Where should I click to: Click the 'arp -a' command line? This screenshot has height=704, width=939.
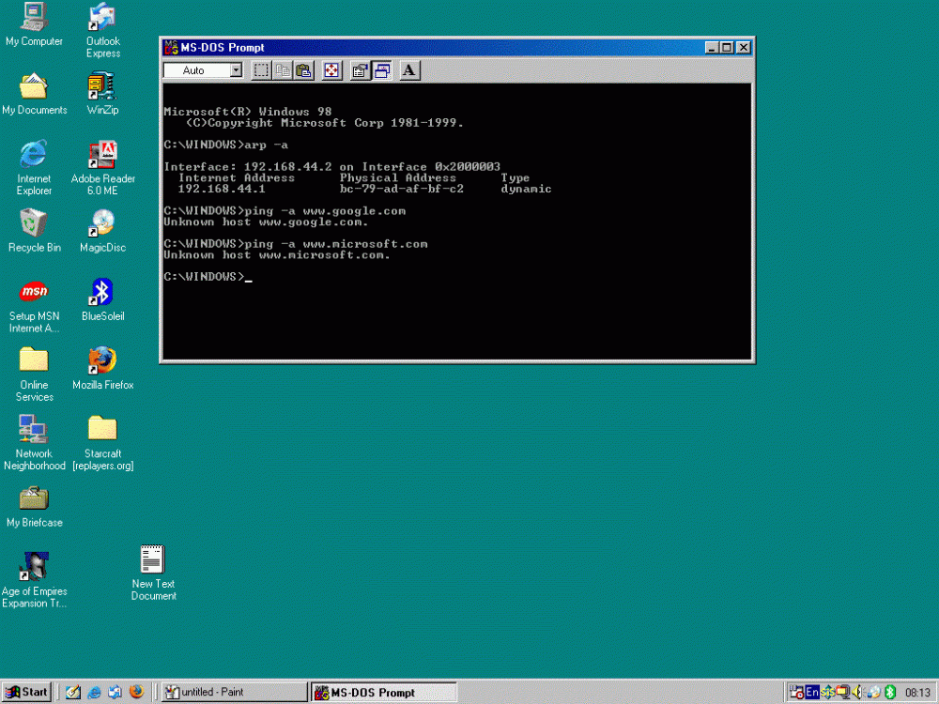tap(225, 145)
